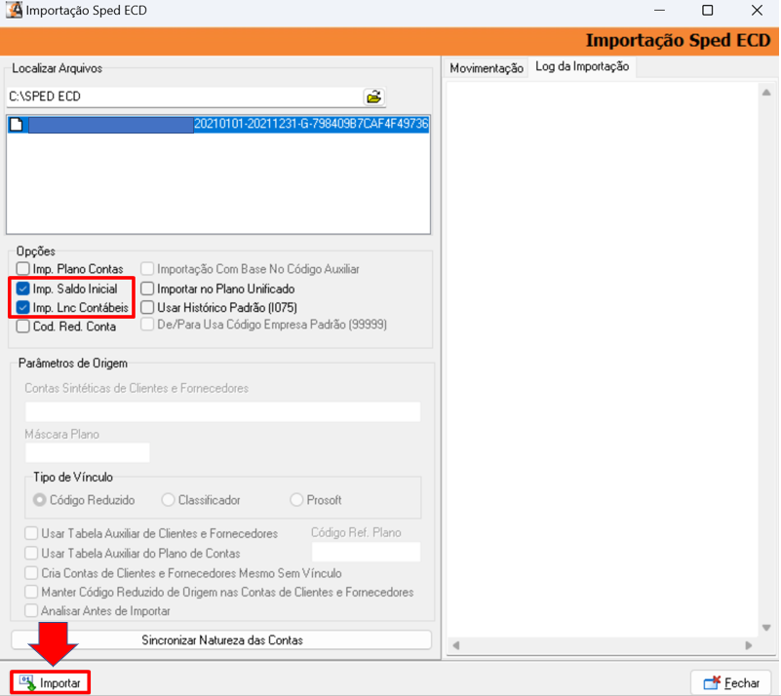
Task: Click log scroll right arrow
Action: [x=748, y=645]
